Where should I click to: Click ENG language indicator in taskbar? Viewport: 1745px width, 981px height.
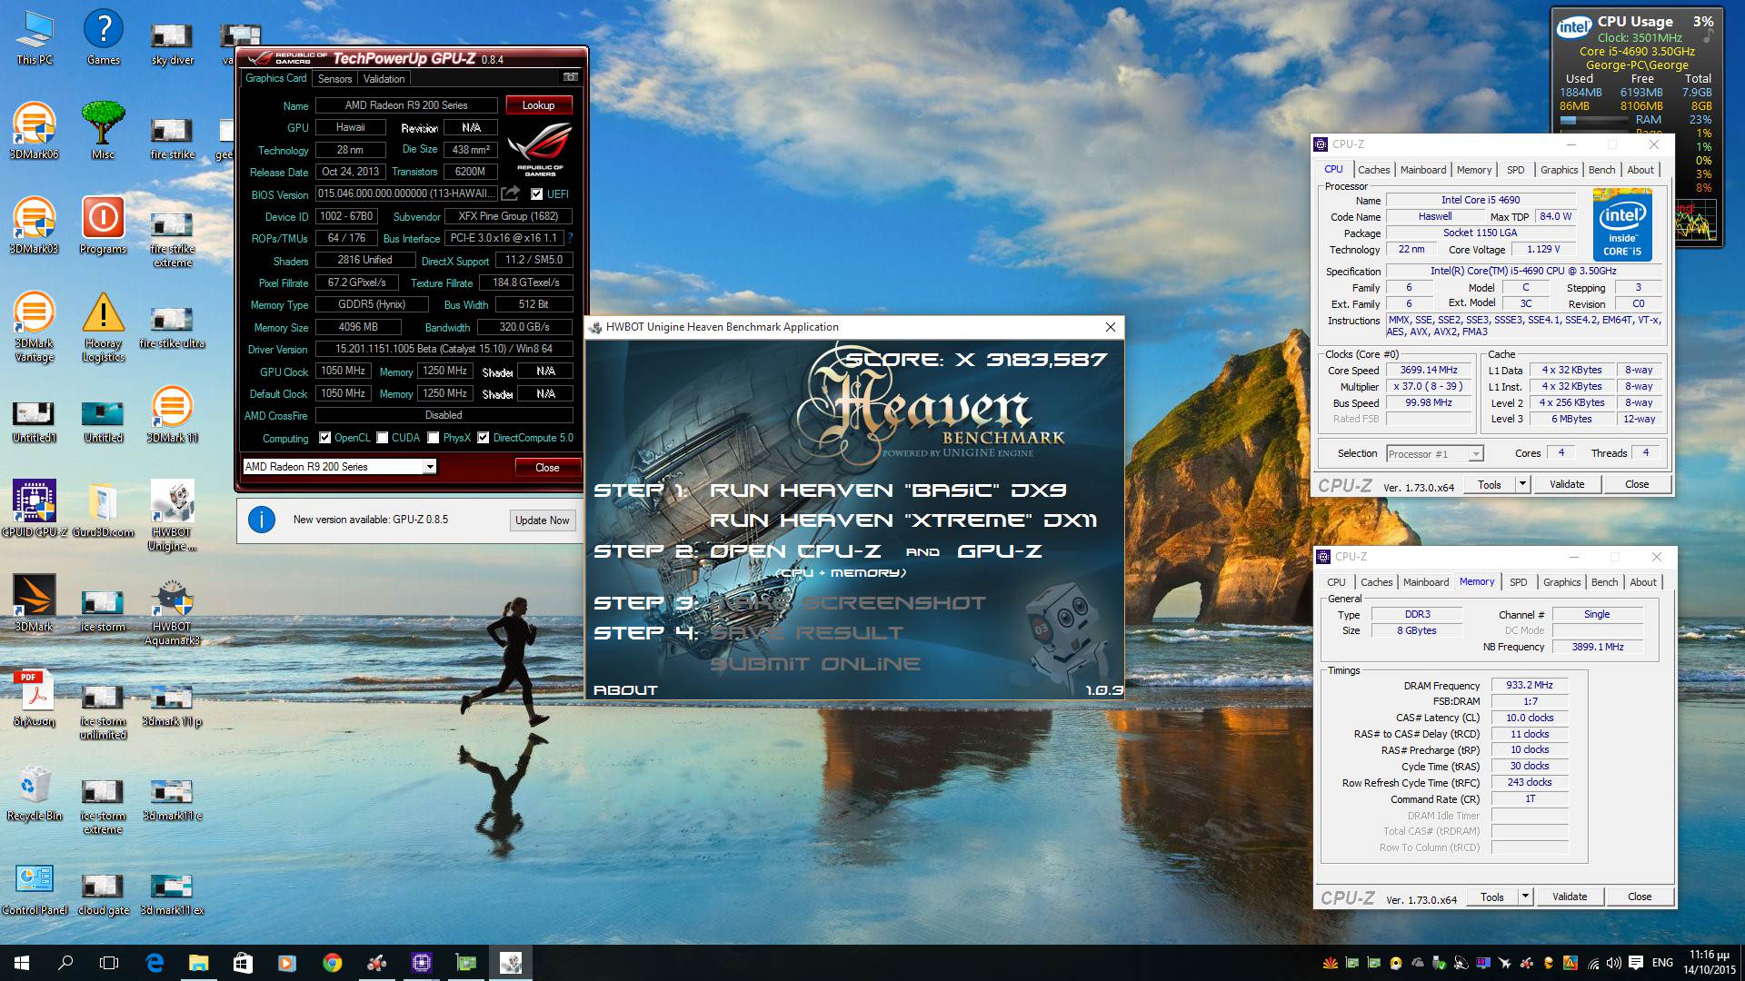1662,963
